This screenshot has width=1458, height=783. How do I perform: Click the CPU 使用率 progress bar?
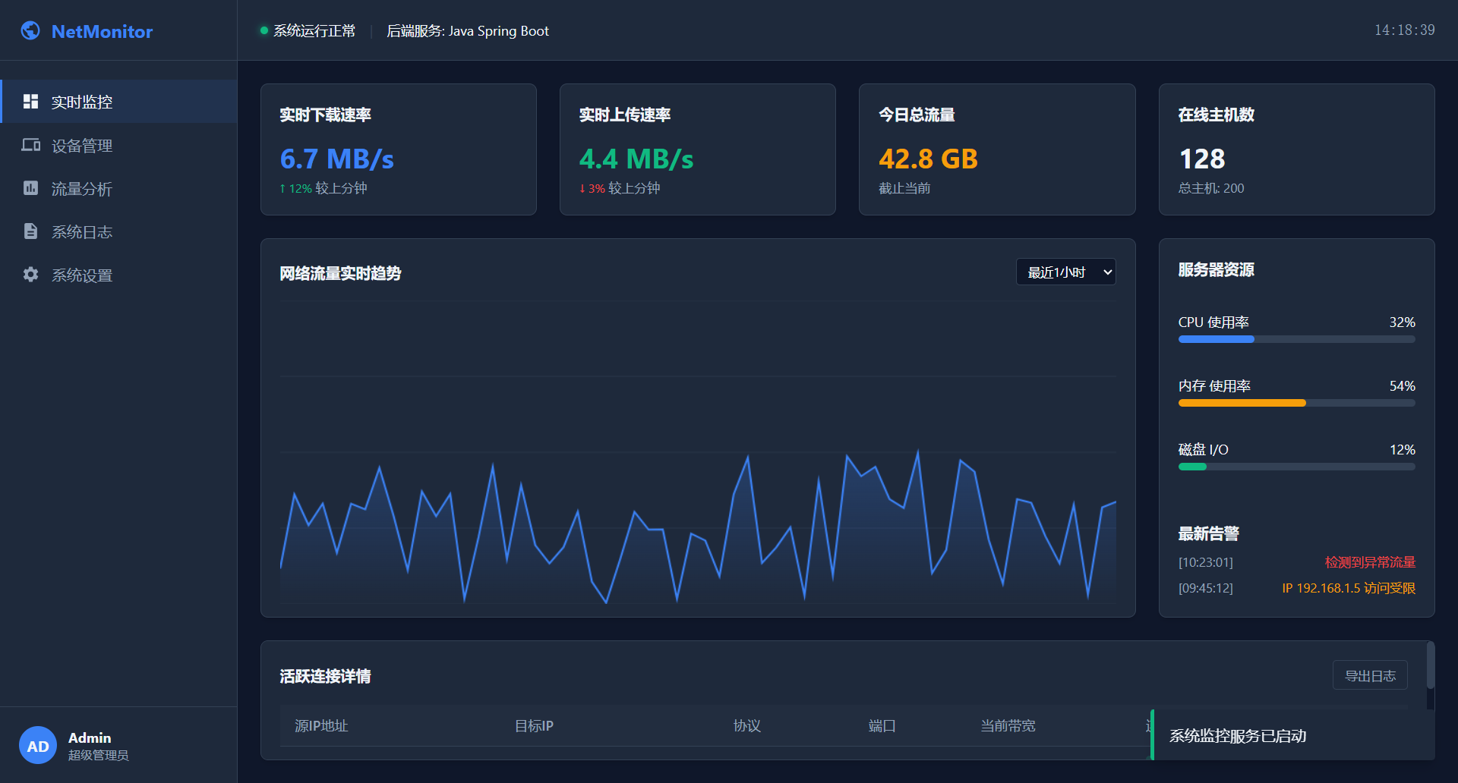point(1296,340)
